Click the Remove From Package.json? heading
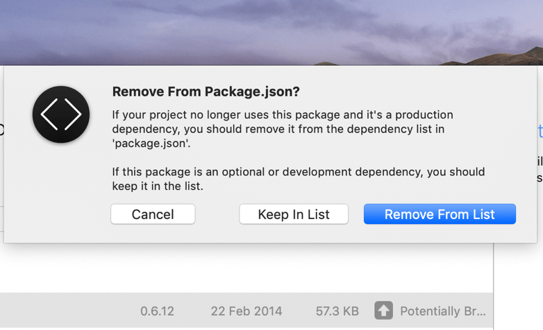 coord(206,92)
